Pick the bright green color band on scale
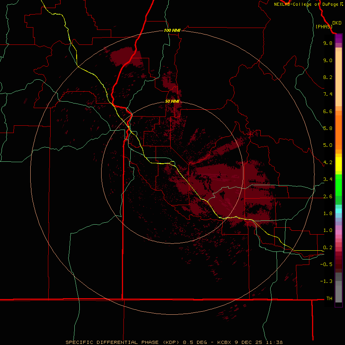Viewport: 345px width, 345px height. pyautogui.click(x=338, y=185)
